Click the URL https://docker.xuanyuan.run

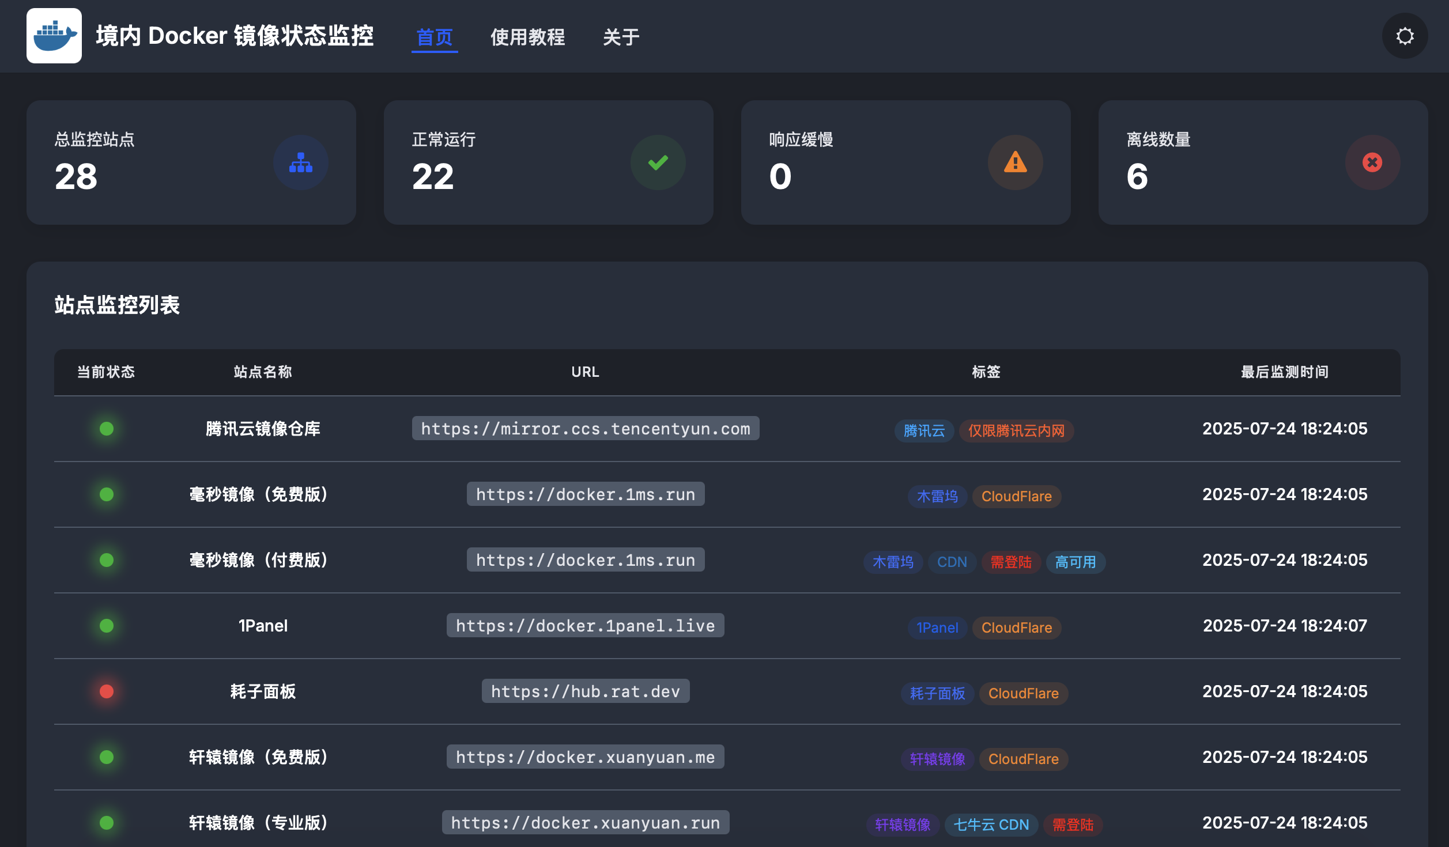586,823
